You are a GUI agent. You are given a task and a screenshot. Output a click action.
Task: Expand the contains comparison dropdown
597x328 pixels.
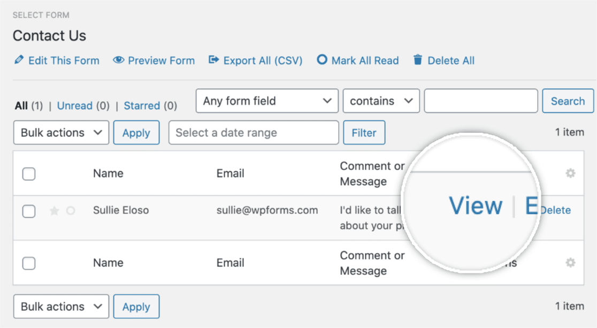[x=380, y=101]
